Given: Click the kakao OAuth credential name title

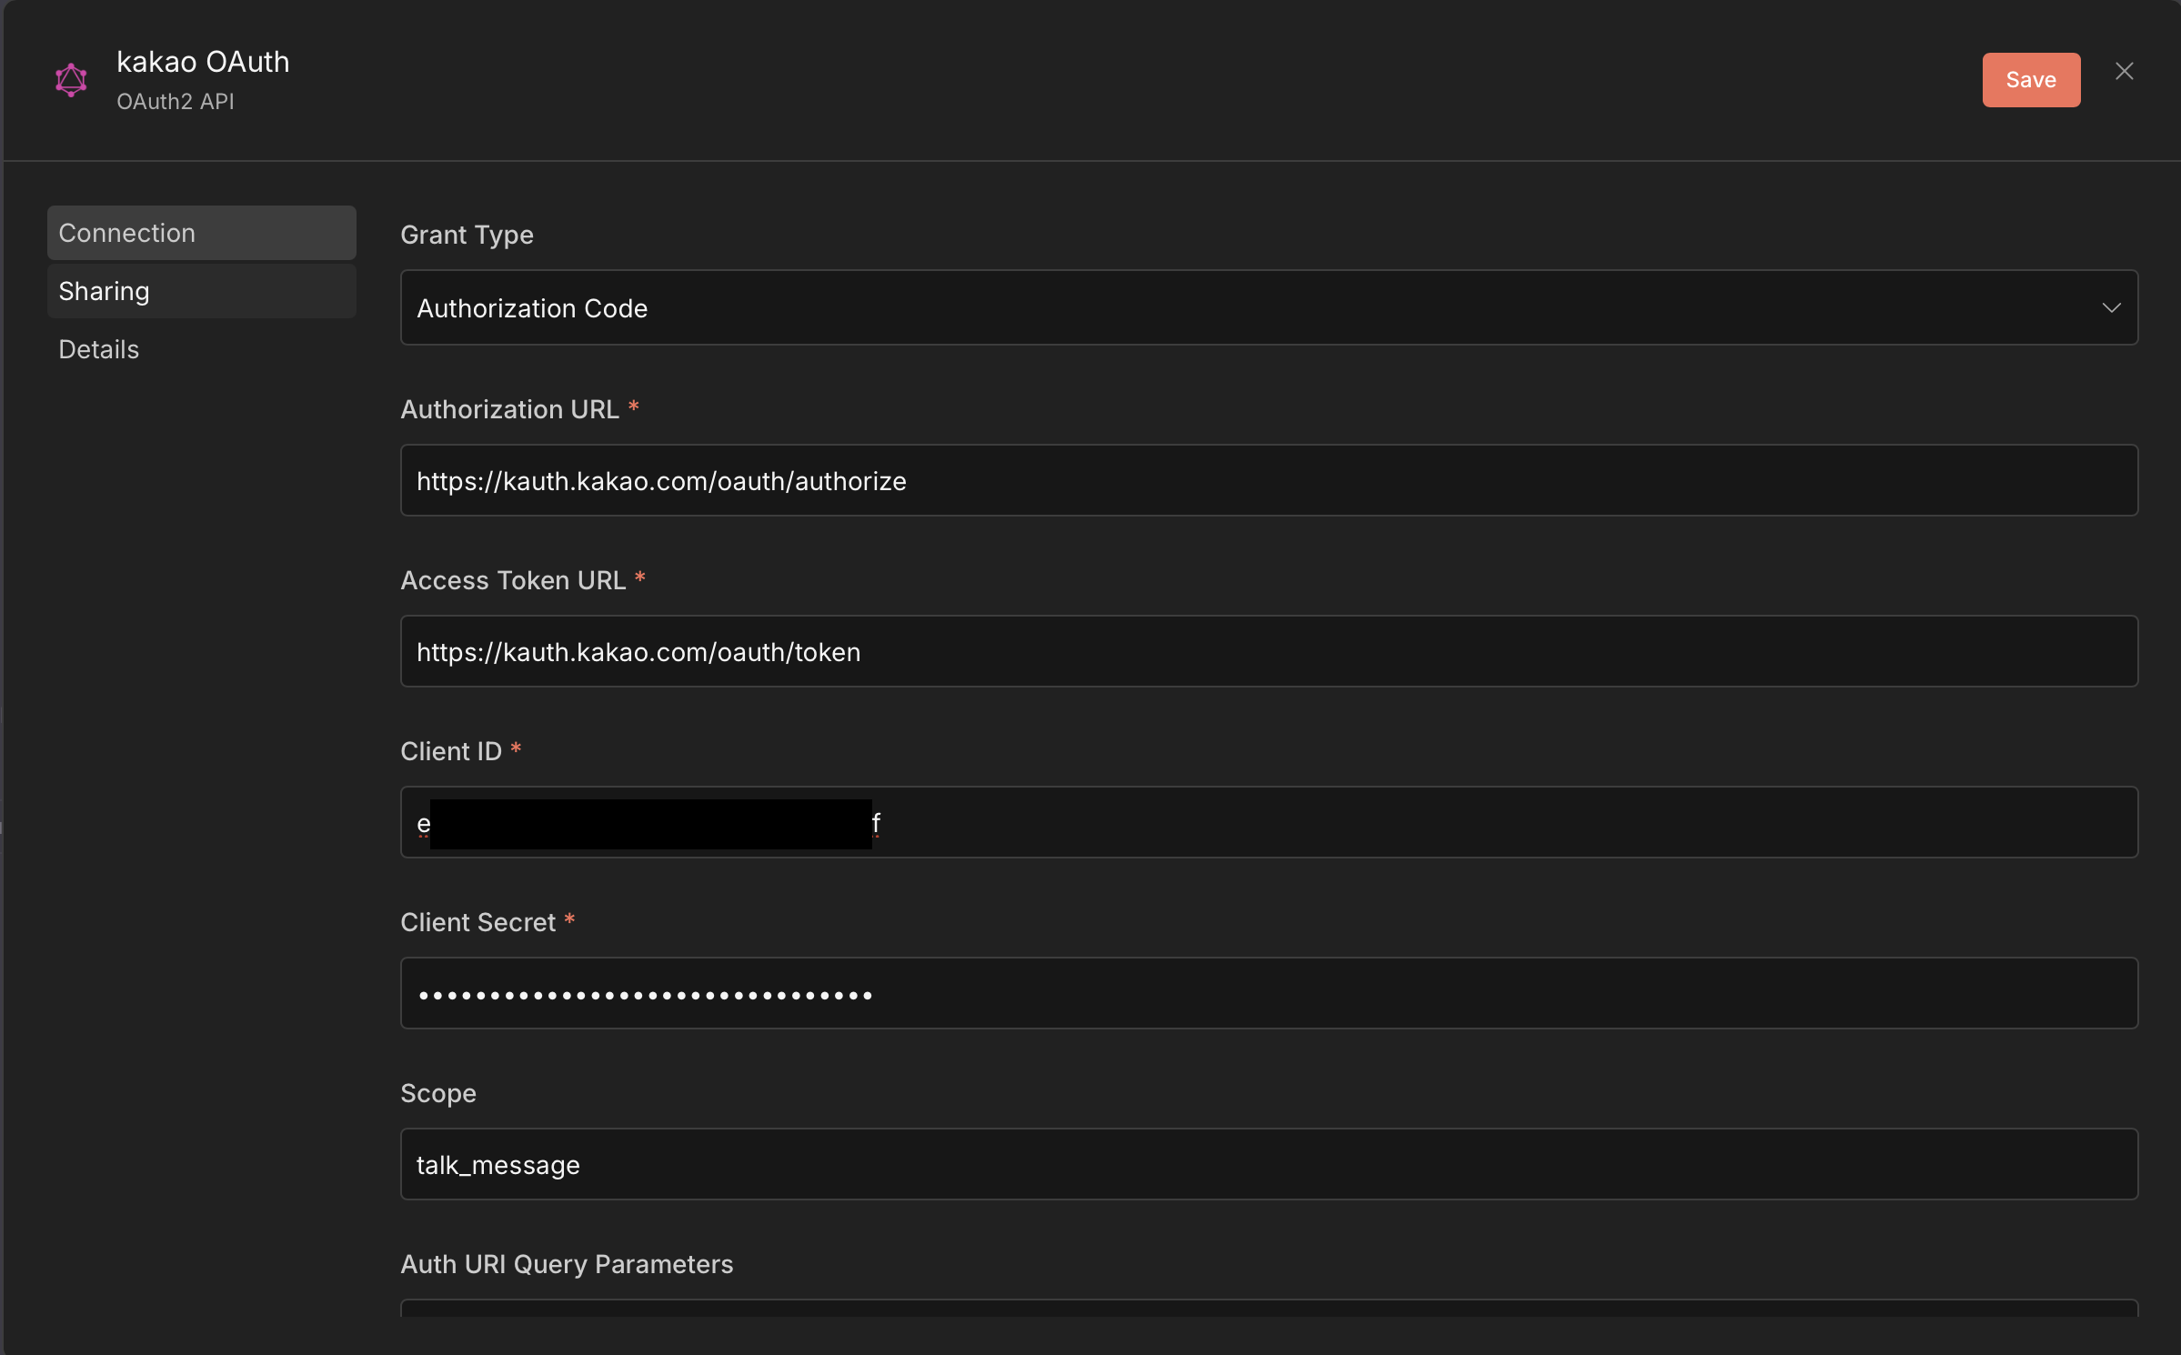Looking at the screenshot, I should [x=203, y=62].
